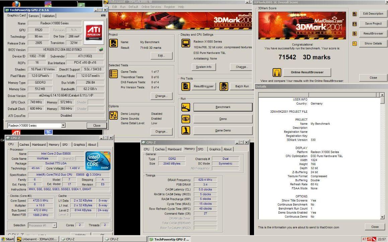Click the red tray icon next to the clock
The height and width of the screenshot is (242, 388).
(x=374, y=239)
